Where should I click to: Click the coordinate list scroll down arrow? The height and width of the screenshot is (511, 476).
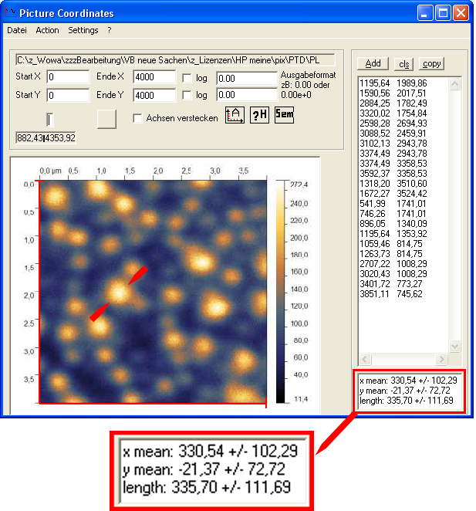pos(455,346)
